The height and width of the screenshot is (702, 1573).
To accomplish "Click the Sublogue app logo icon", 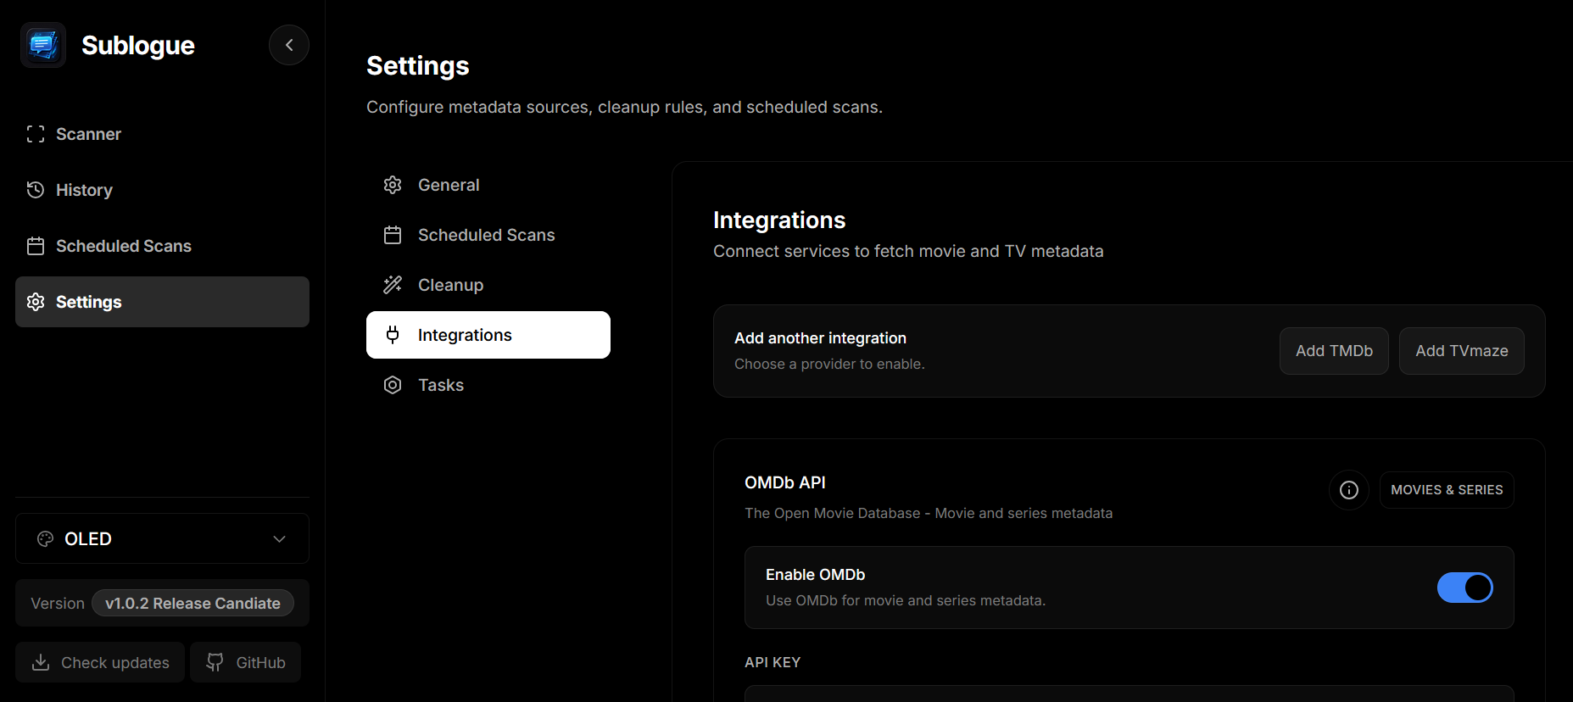I will (x=43, y=45).
